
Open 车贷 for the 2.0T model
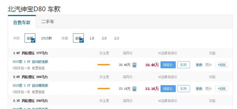point(184,89)
